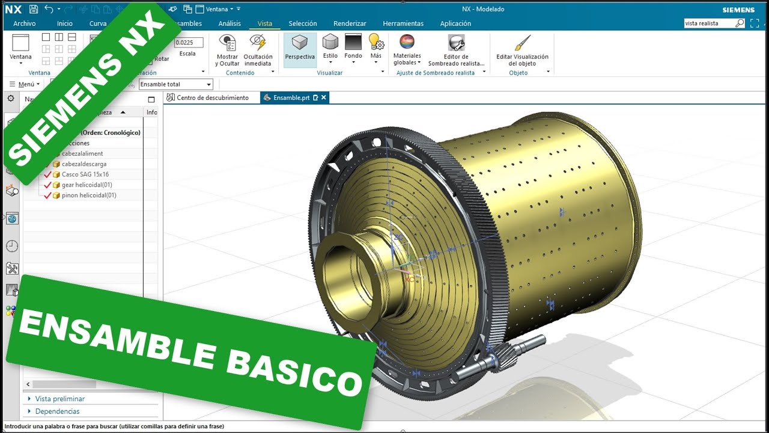This screenshot has width=769, height=433.
Task: Switch to the Aplicación ribbon tab
Action: (x=455, y=23)
